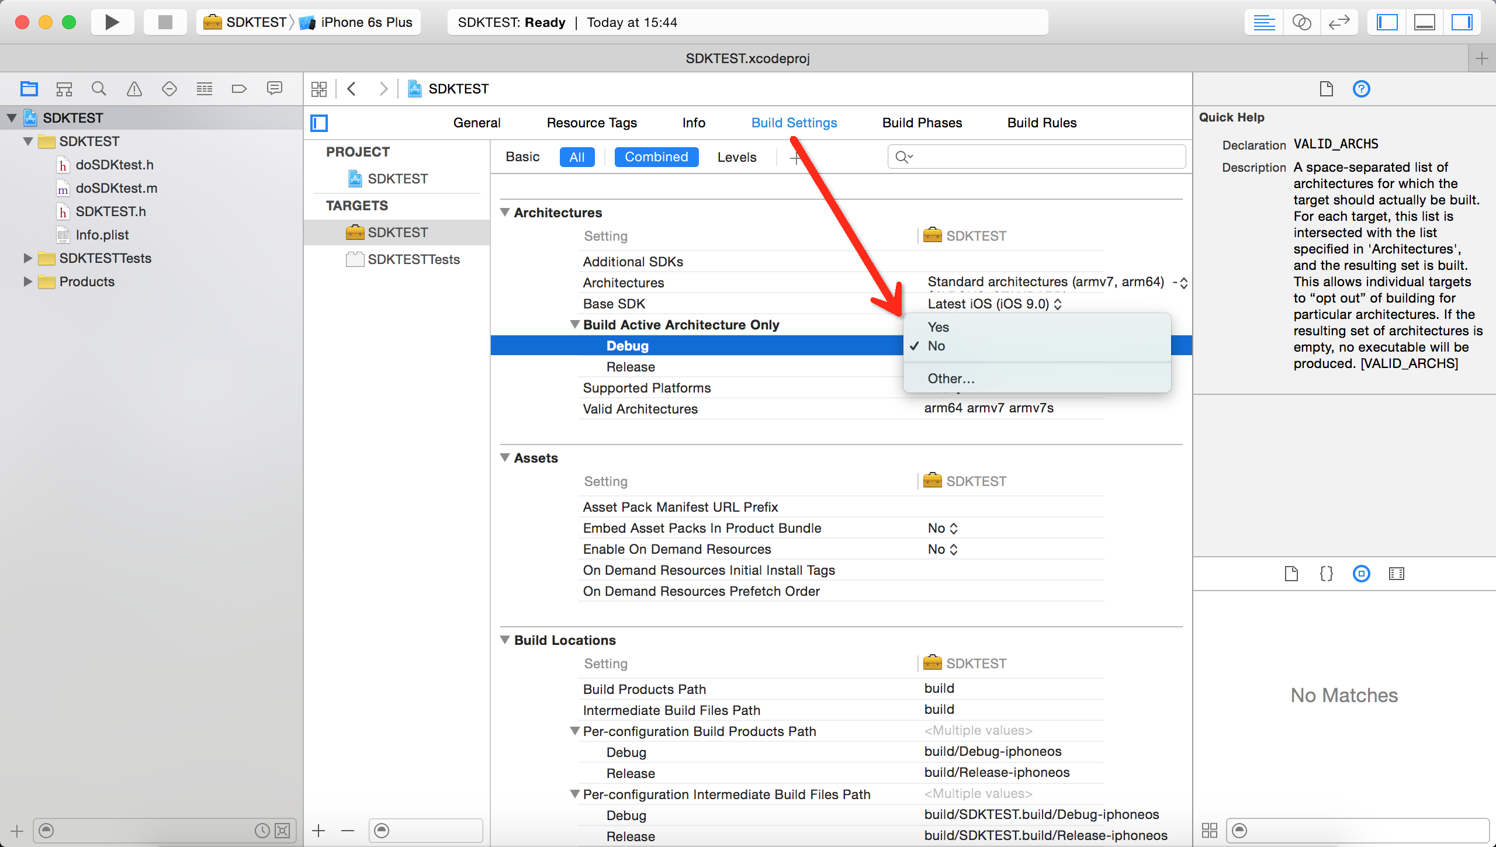Image resolution: width=1496 pixels, height=847 pixels.
Task: Show the Code Snippet library
Action: click(1327, 574)
